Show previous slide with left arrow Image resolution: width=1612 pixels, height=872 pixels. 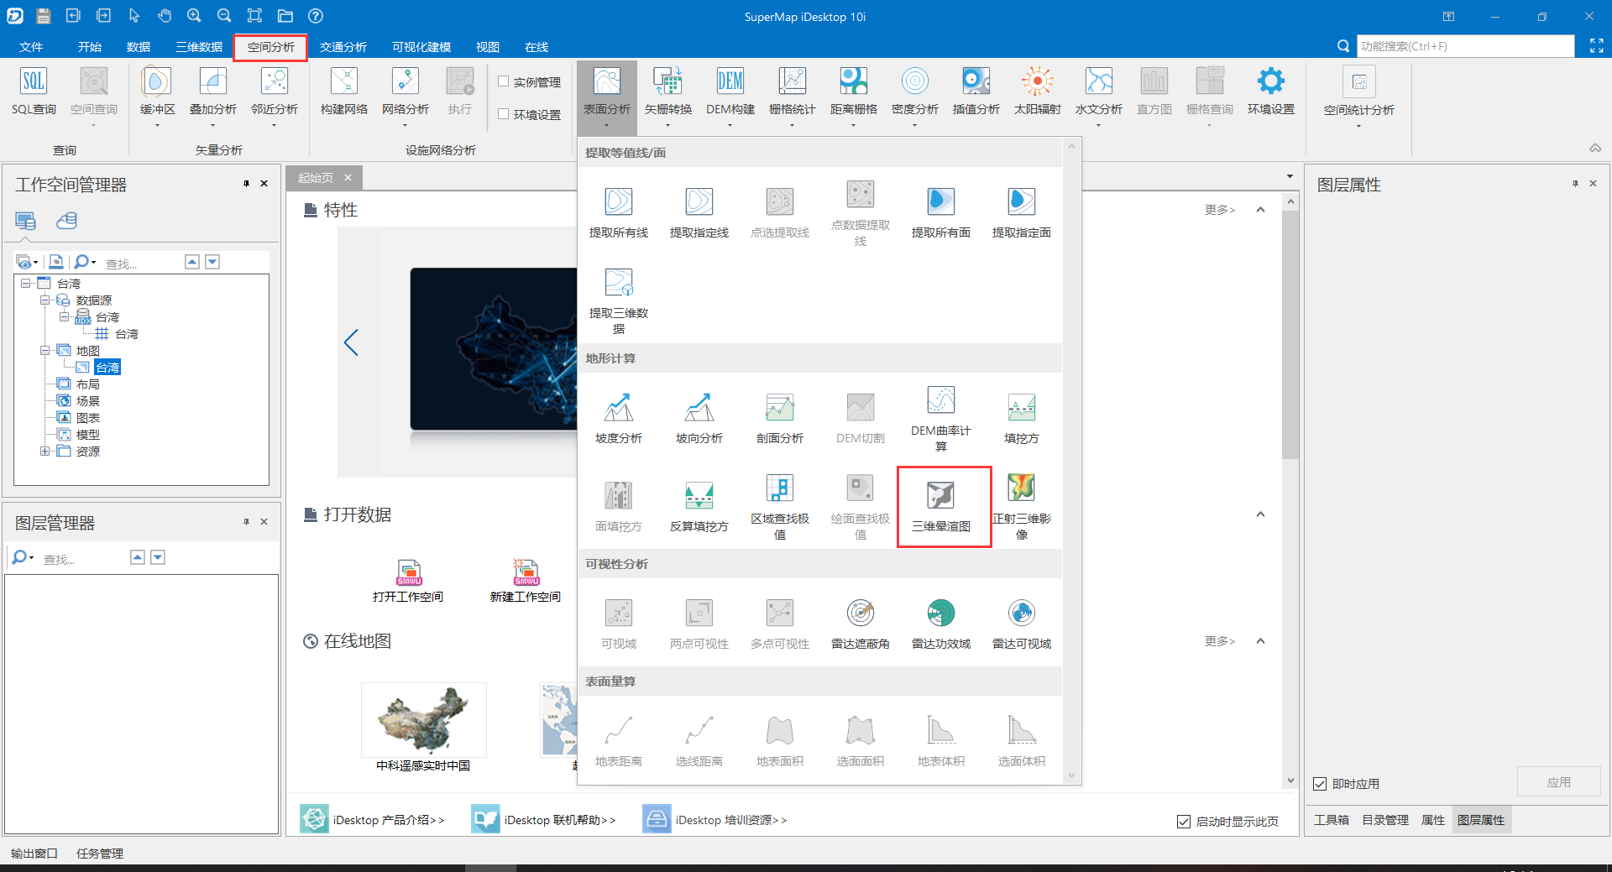point(351,342)
